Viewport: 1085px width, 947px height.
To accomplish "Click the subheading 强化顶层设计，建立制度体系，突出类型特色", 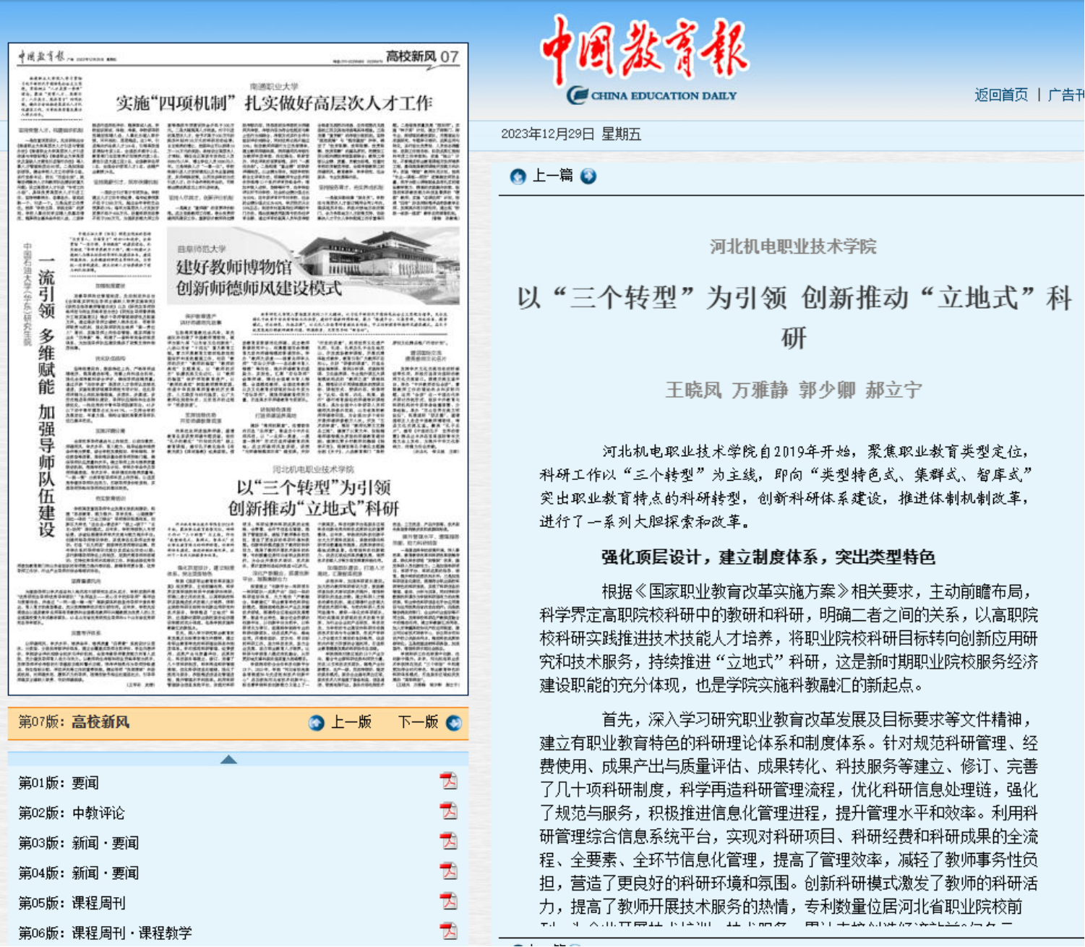I will click(768, 557).
